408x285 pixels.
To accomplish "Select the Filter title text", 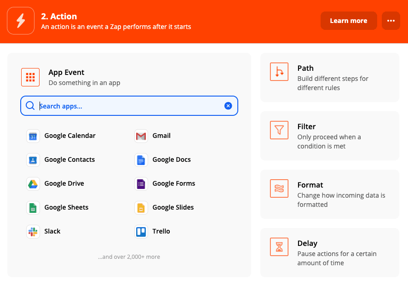I will pyautogui.click(x=306, y=126).
